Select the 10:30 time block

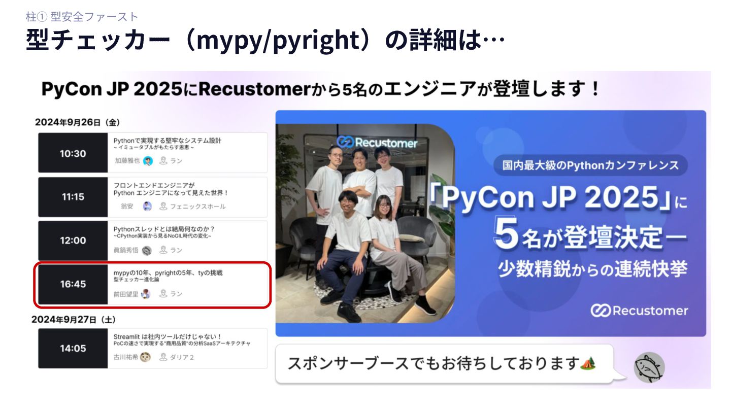click(x=73, y=154)
